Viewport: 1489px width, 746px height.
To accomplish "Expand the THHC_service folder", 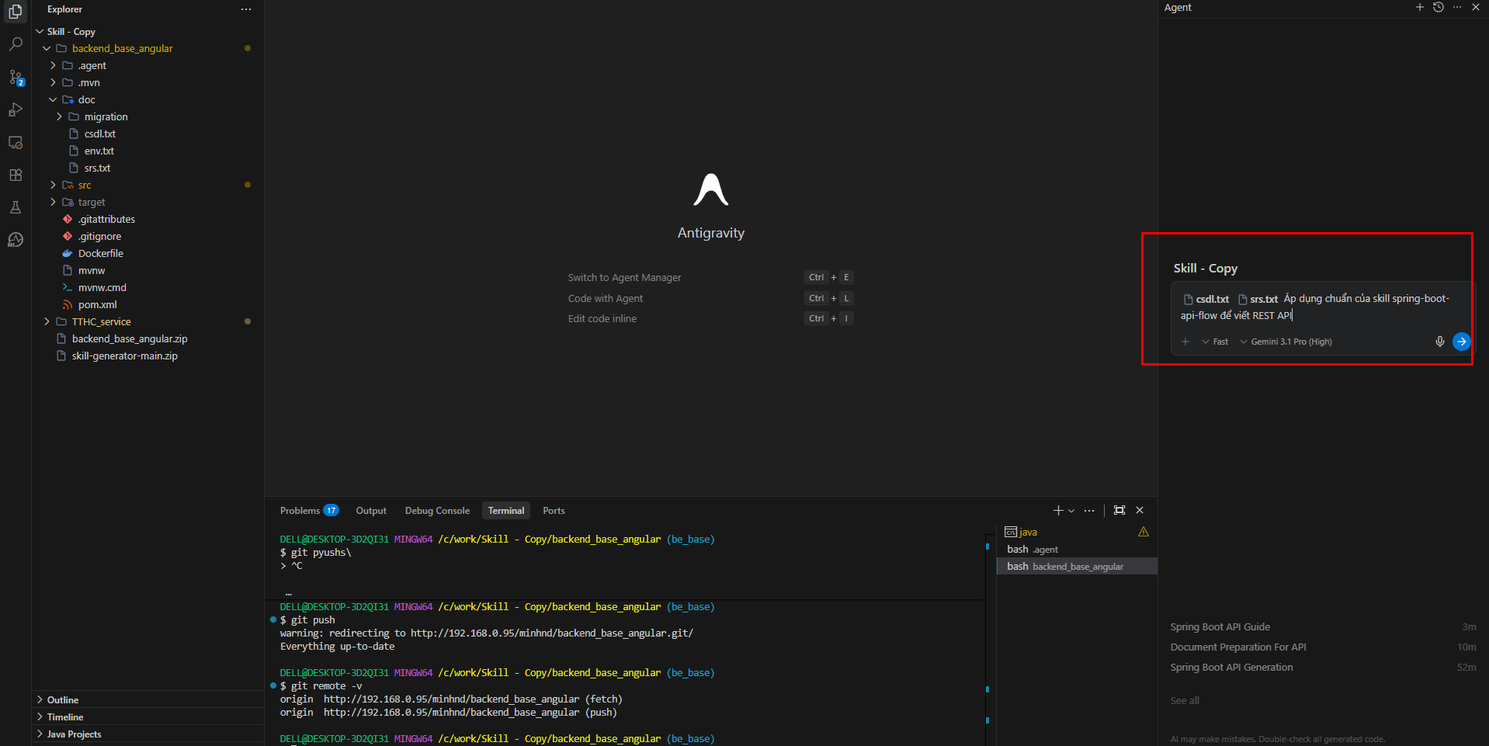I will (x=101, y=321).
